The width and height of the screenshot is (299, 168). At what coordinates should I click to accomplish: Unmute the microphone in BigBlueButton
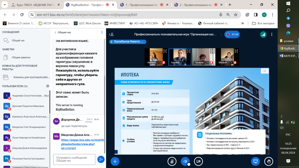(x=172, y=161)
